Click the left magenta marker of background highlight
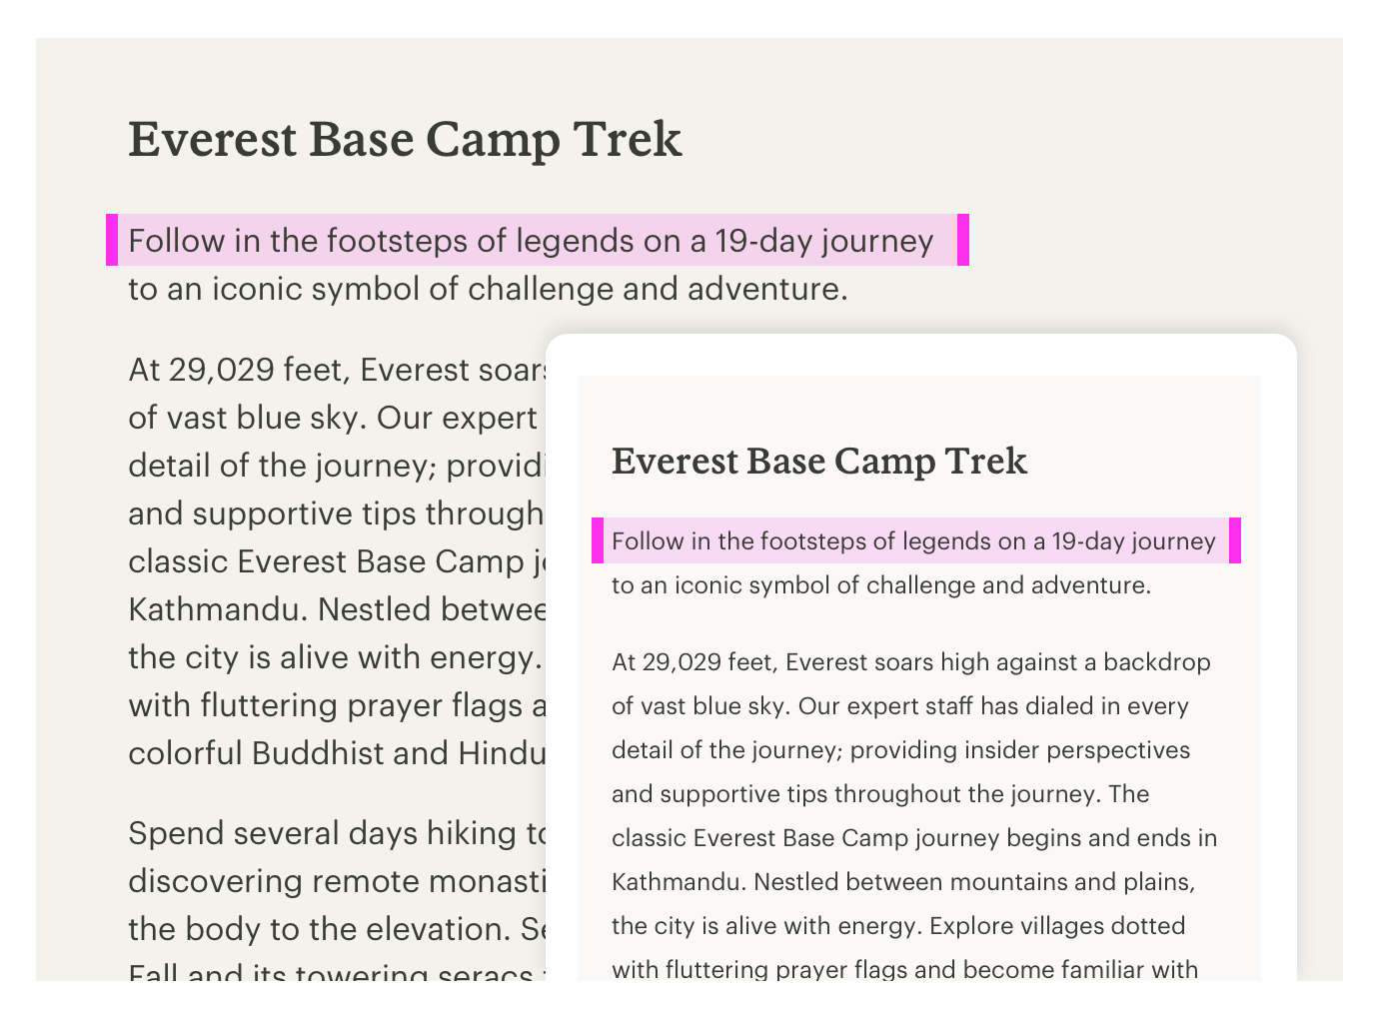Viewport: 1379px width, 1019px height. (112, 240)
